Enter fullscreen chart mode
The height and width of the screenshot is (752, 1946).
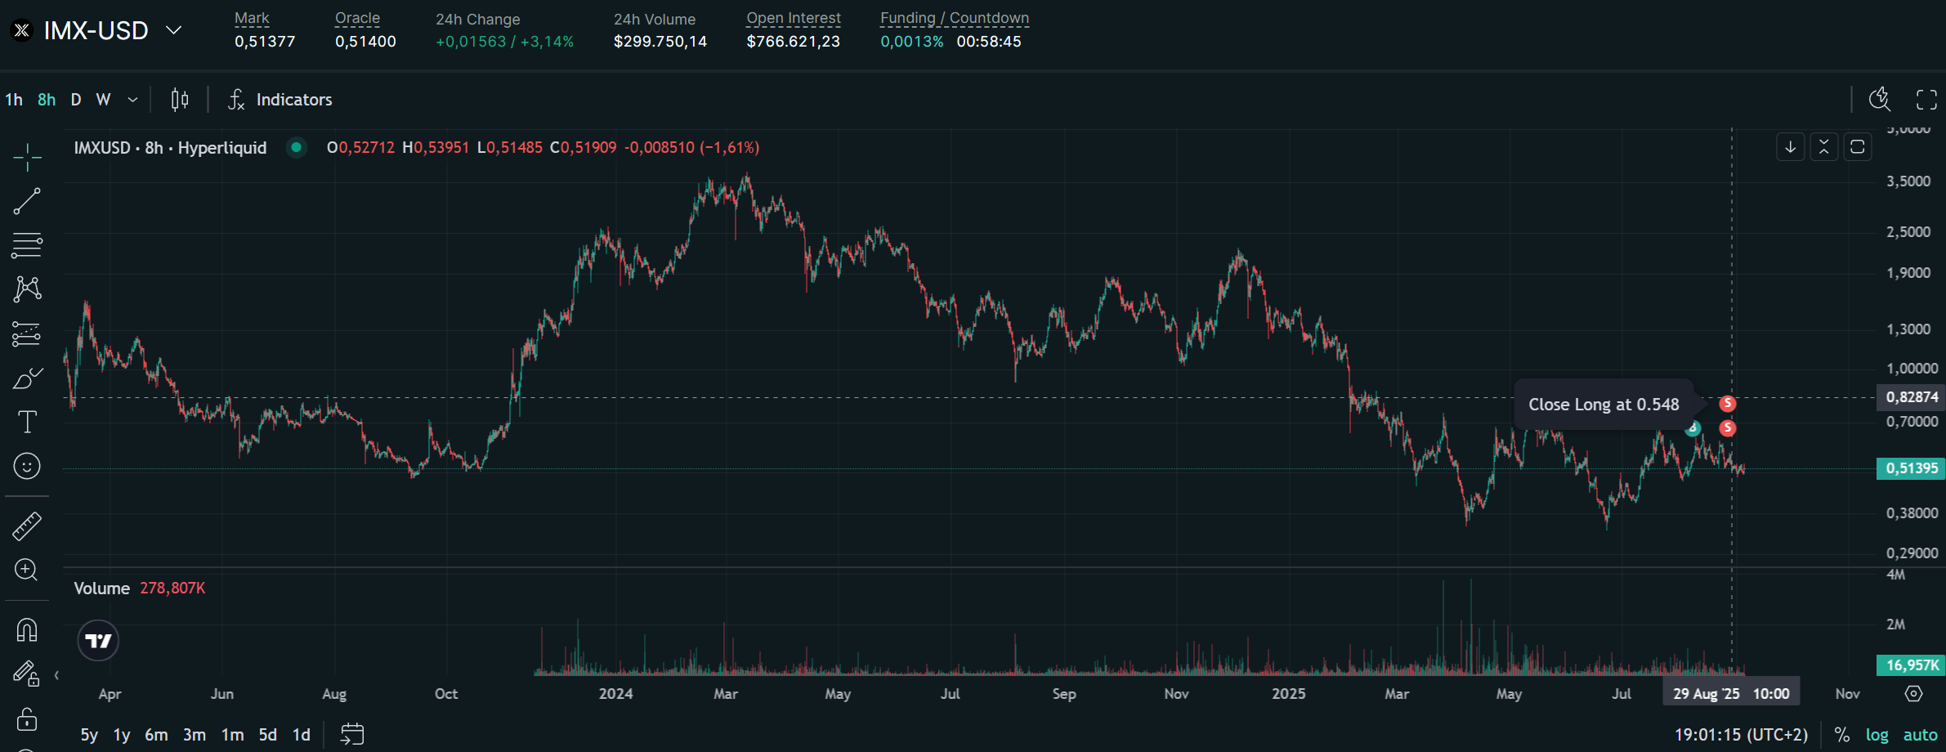(x=1926, y=100)
